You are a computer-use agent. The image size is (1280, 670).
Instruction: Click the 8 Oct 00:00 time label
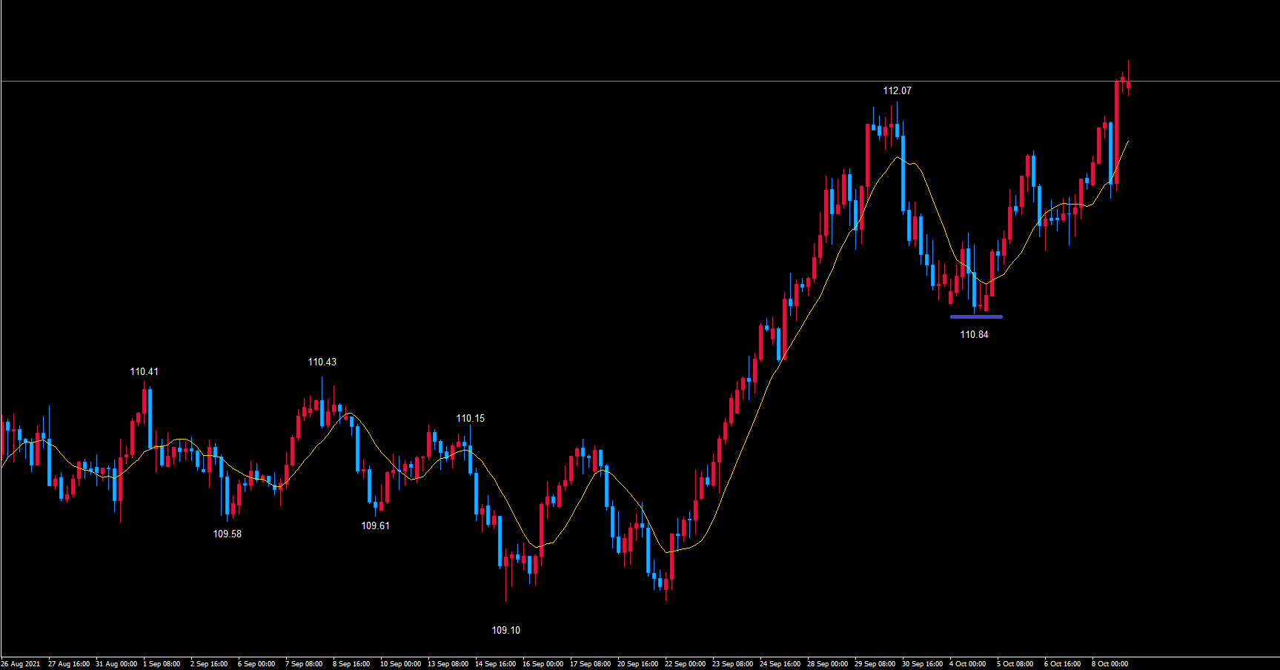[x=1110, y=663]
